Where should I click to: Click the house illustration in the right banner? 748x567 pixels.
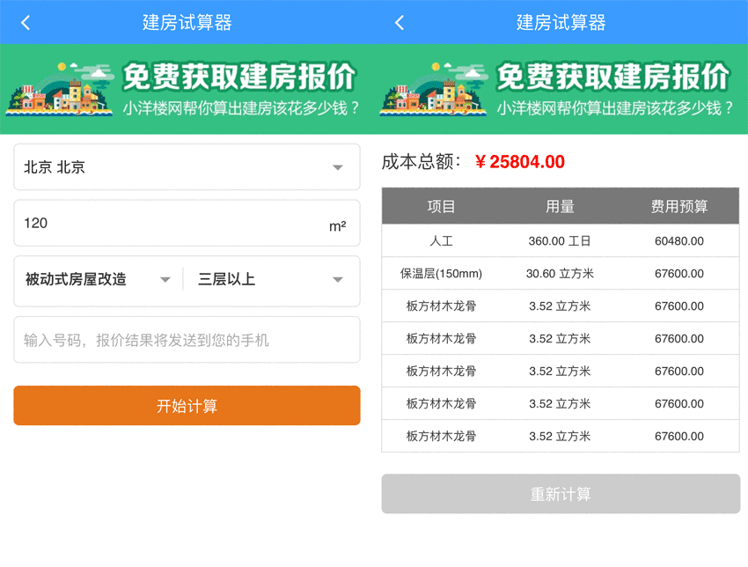click(x=434, y=90)
